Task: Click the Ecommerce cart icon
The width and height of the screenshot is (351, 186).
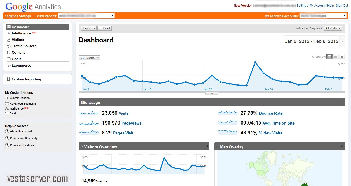Action: [x=9, y=65]
